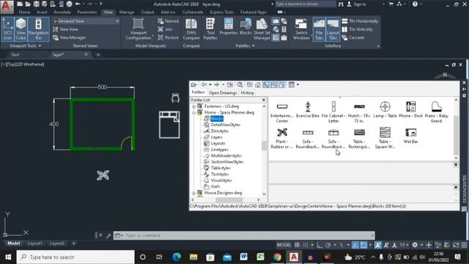Open Microsoft Word from the taskbar
Viewport: 469px width, 264px height.
(243, 257)
